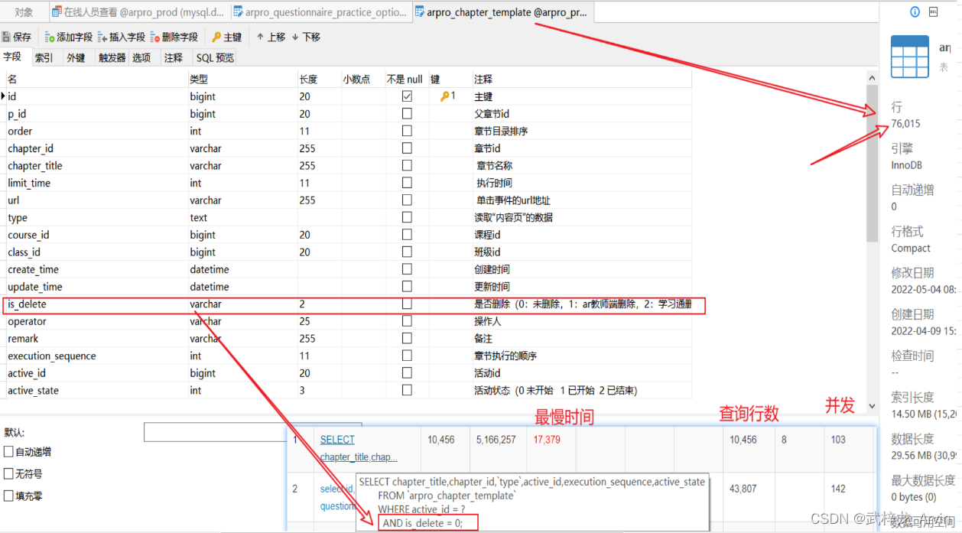Click the Add Field (添加字段) icon
Viewport: 962px width, 533px height.
click(x=50, y=37)
